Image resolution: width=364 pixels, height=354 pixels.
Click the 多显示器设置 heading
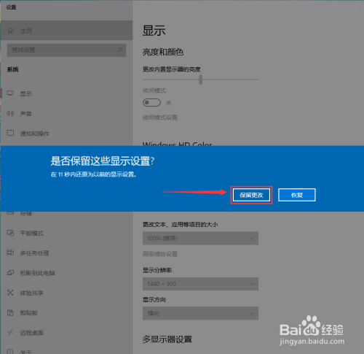[x=167, y=339]
